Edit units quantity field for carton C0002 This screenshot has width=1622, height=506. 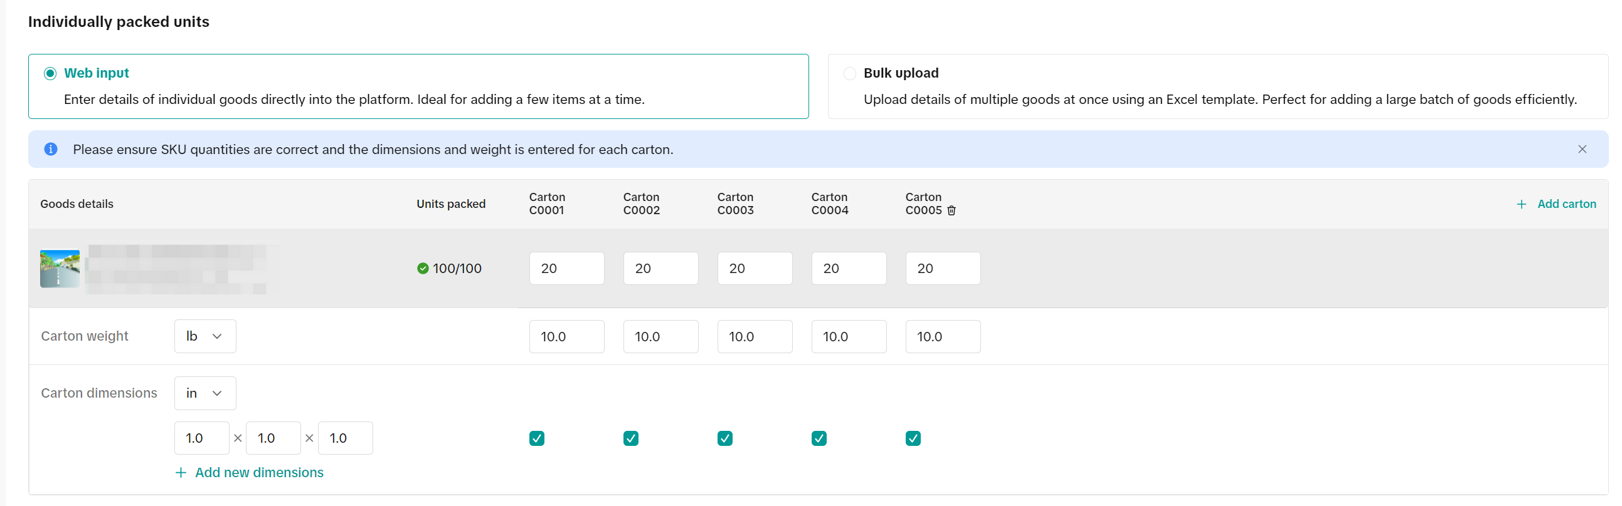pos(660,269)
